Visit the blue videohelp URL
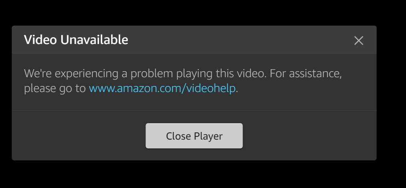The height and width of the screenshot is (188, 406). tap(162, 88)
